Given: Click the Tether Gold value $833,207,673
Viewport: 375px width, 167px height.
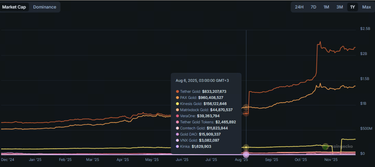Looking at the screenshot, I should 214,91.
